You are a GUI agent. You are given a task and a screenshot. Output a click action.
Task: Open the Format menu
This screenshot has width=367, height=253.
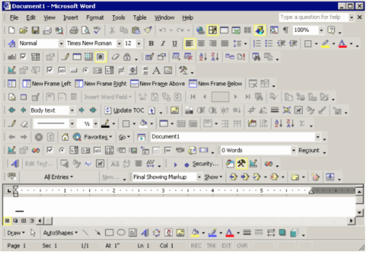click(x=95, y=18)
